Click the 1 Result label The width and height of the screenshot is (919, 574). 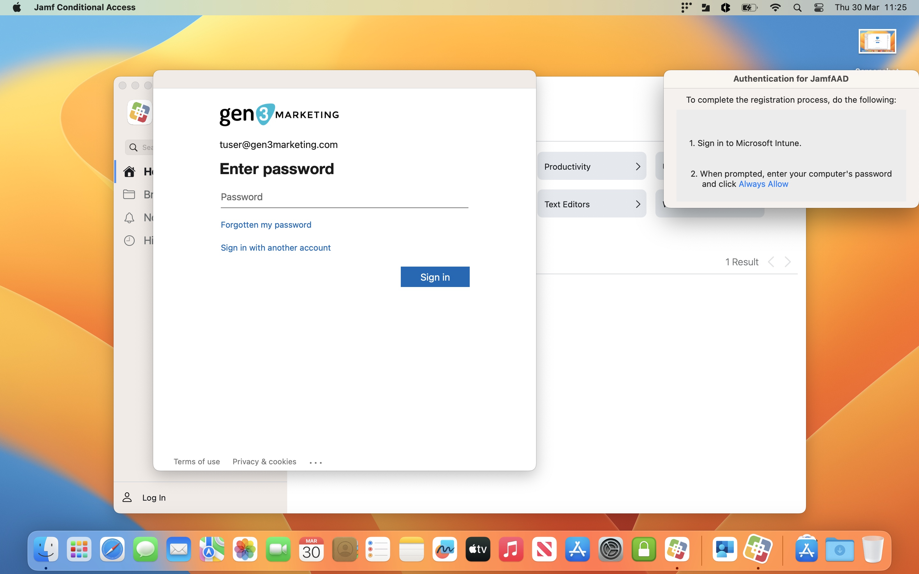coord(742,262)
